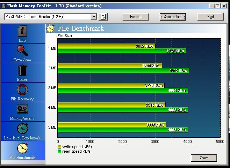This screenshot has width=230, height=168.
Task: Click the 4045 KB/s read bar
Action: point(124,70)
